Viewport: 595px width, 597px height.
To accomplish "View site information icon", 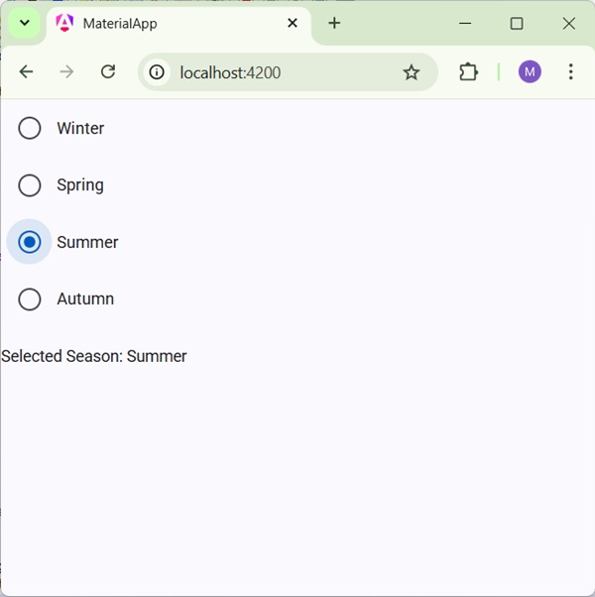I will coord(157,71).
